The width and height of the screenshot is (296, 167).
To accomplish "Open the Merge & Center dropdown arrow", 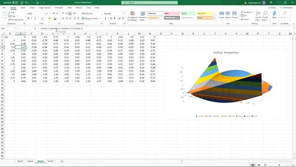I will pyautogui.click(x=100, y=19).
